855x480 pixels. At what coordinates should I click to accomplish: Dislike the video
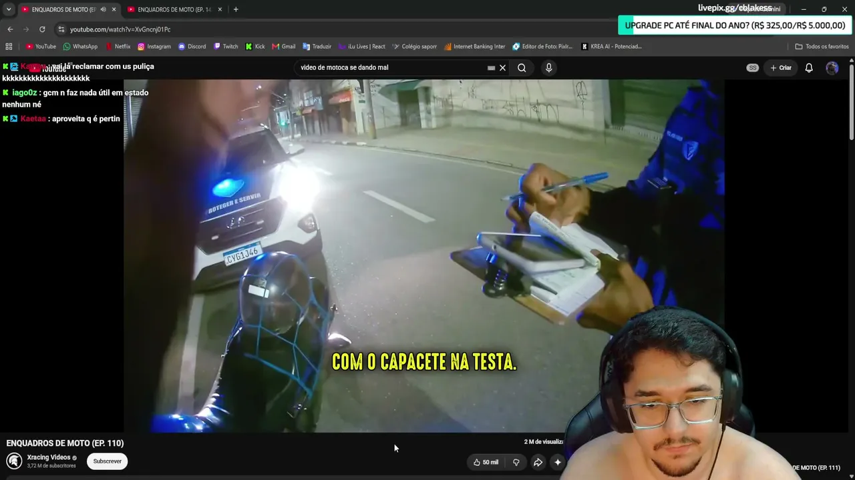coord(516,462)
